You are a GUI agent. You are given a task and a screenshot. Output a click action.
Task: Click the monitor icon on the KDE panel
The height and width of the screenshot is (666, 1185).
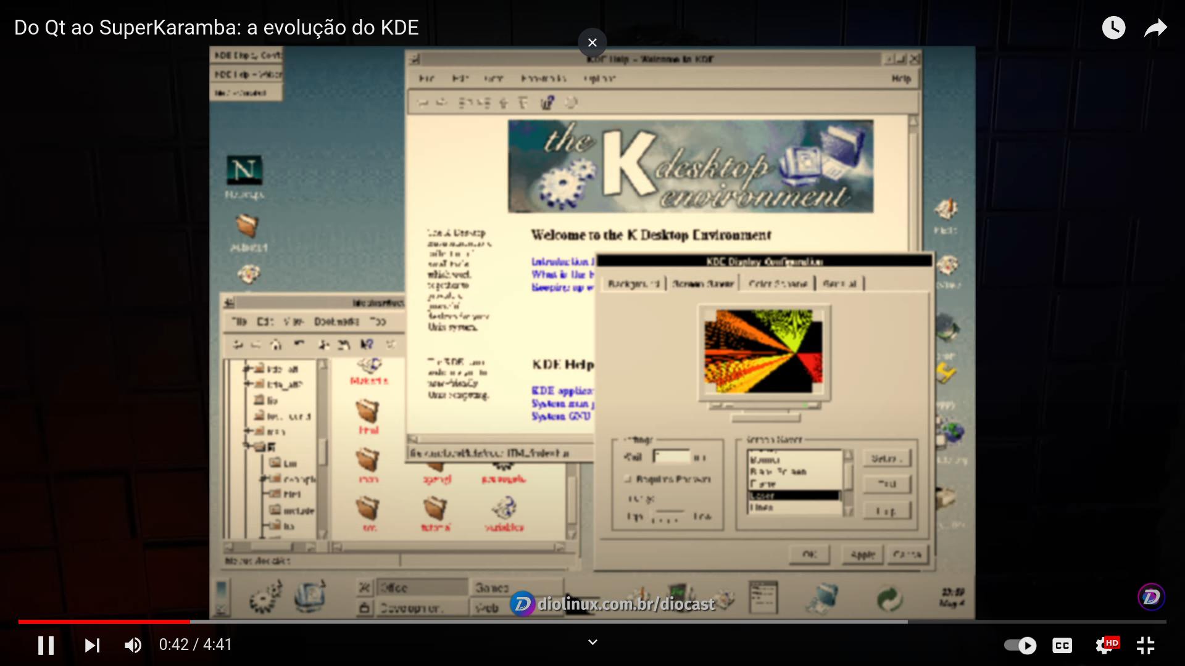(x=310, y=596)
